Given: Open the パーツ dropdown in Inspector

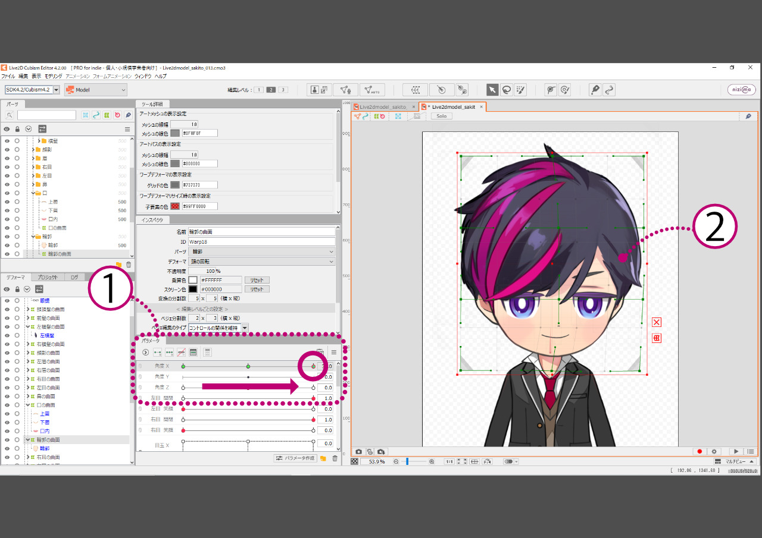Looking at the screenshot, I should coord(261,251).
